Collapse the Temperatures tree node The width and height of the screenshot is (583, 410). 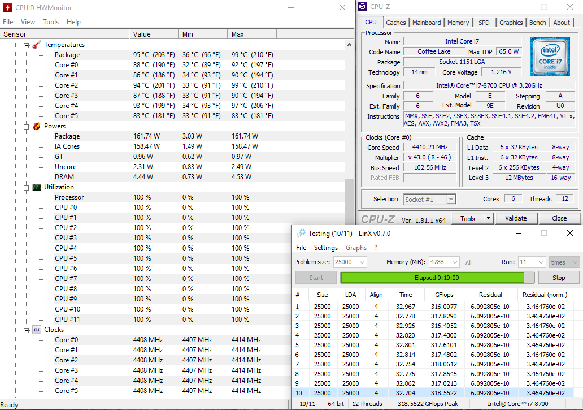(26, 45)
